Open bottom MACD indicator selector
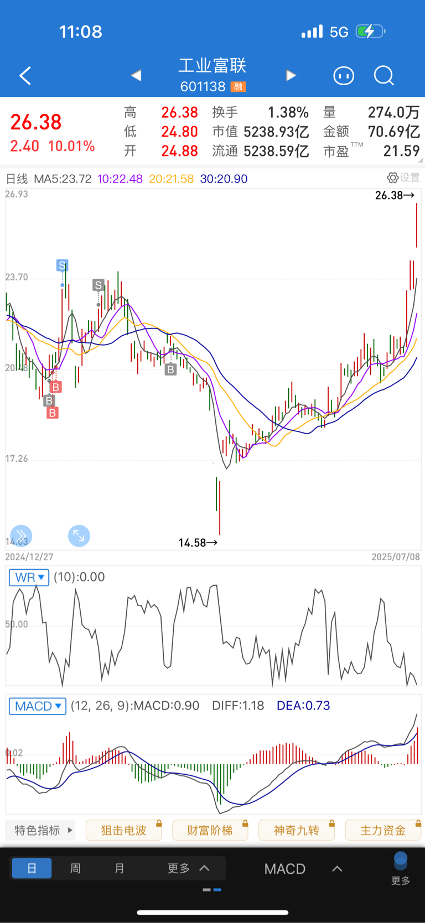The image size is (425, 923). pos(303,869)
